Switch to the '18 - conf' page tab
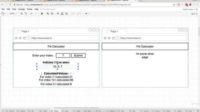Viewport: 200px width, 112px height. coord(188,111)
